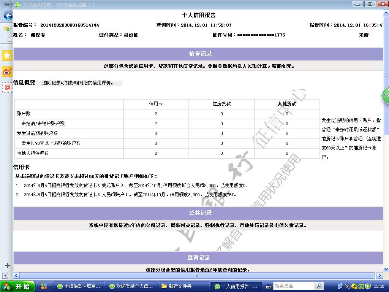Click the 开始 Start button
The image size is (389, 292).
tap(18, 286)
